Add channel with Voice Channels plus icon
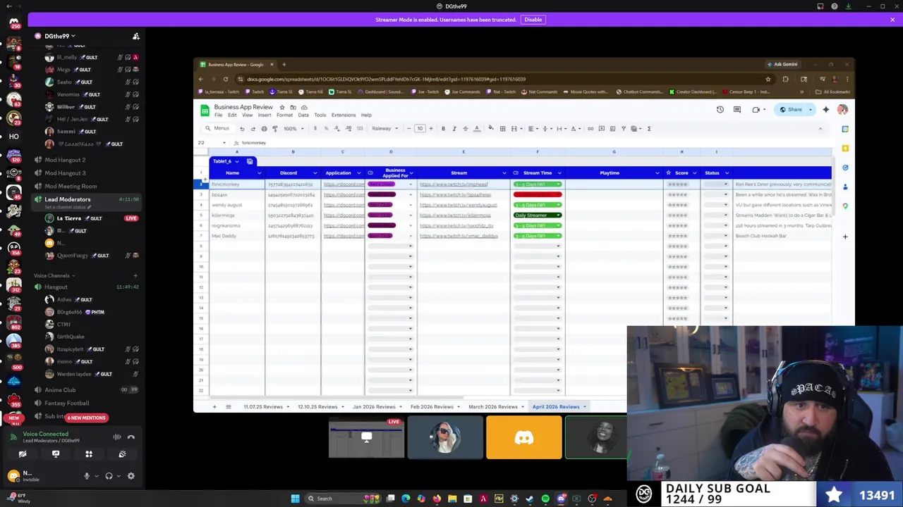Image resolution: width=903 pixels, height=507 pixels. (135, 276)
